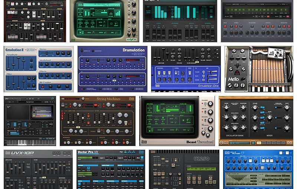The width and height of the screenshot is (297, 189).
Task: Open Drumulation track 2 sample display
Action: point(133,76)
